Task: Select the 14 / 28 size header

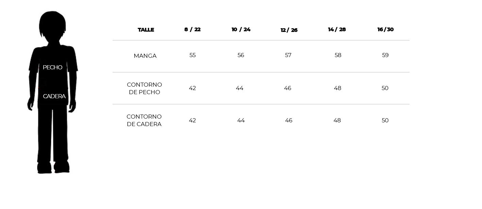Action: click(x=337, y=30)
